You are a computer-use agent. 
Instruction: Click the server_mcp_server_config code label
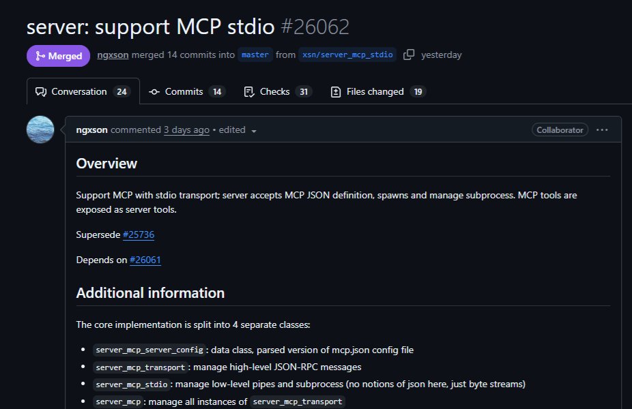click(149, 350)
